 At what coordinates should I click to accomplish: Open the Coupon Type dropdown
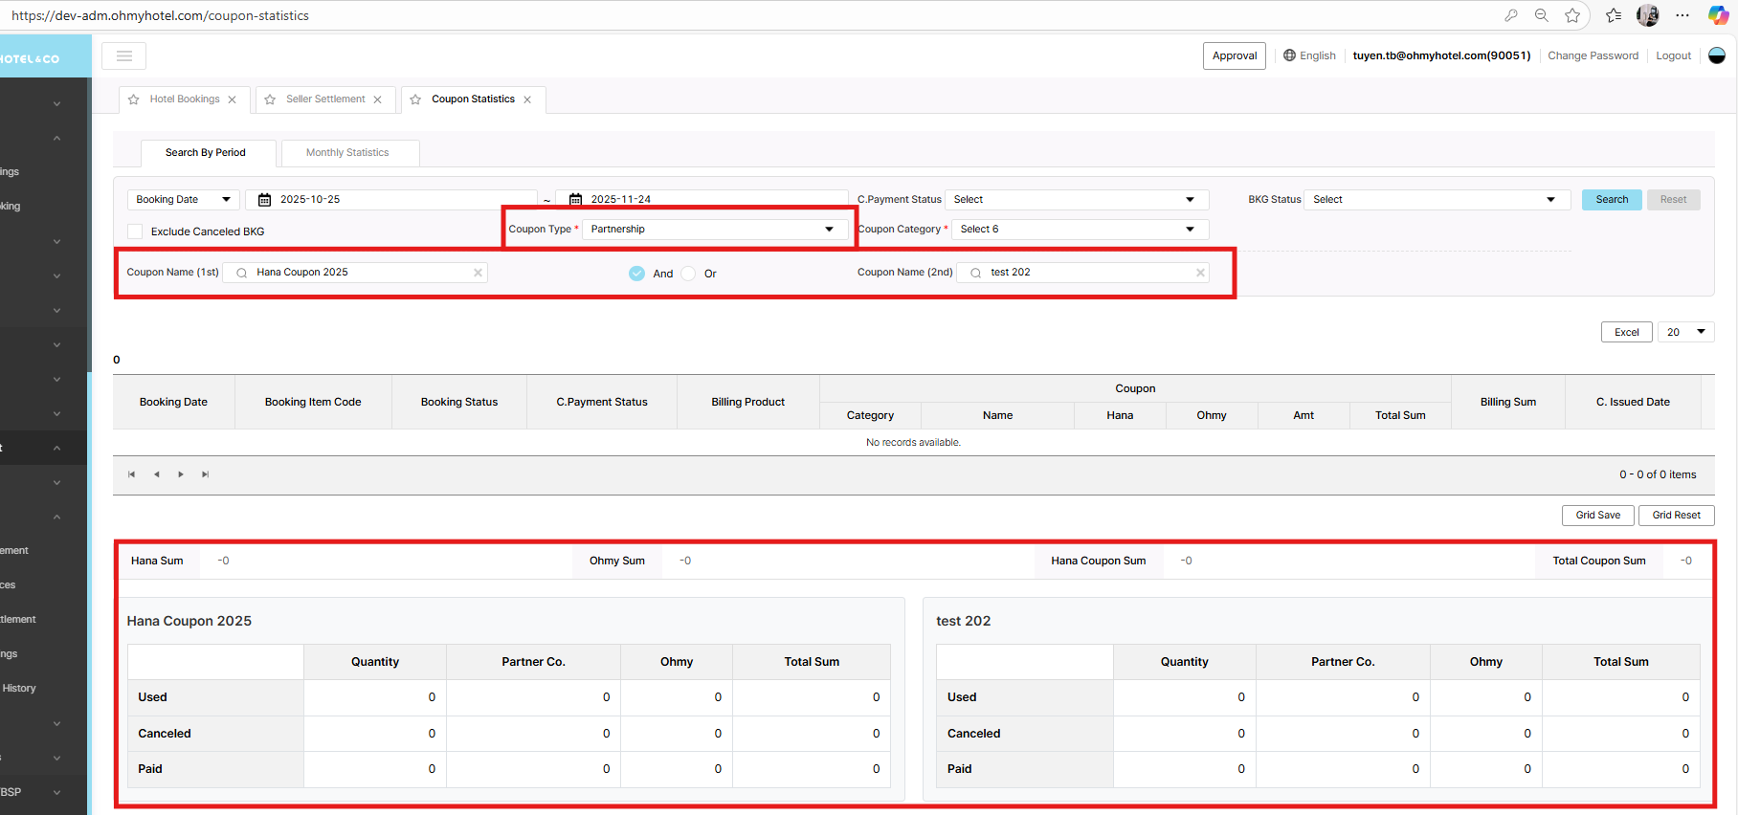pos(713,230)
